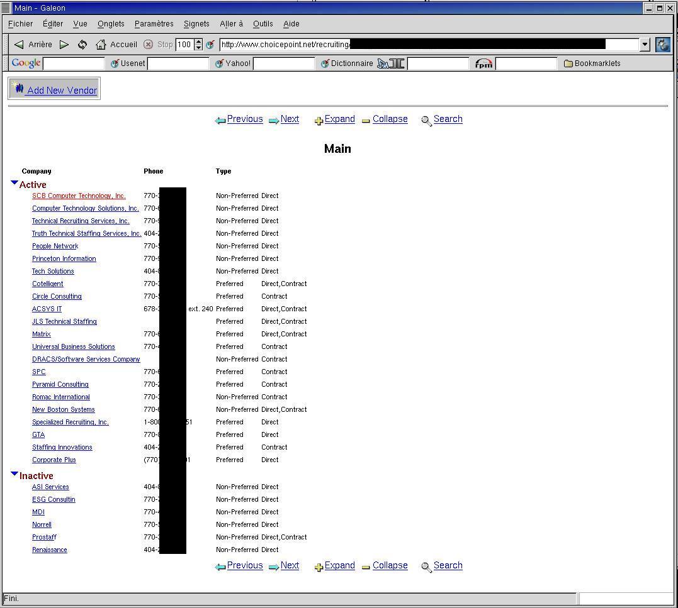Click the top Next arrow icon
The image size is (678, 608).
point(274,121)
